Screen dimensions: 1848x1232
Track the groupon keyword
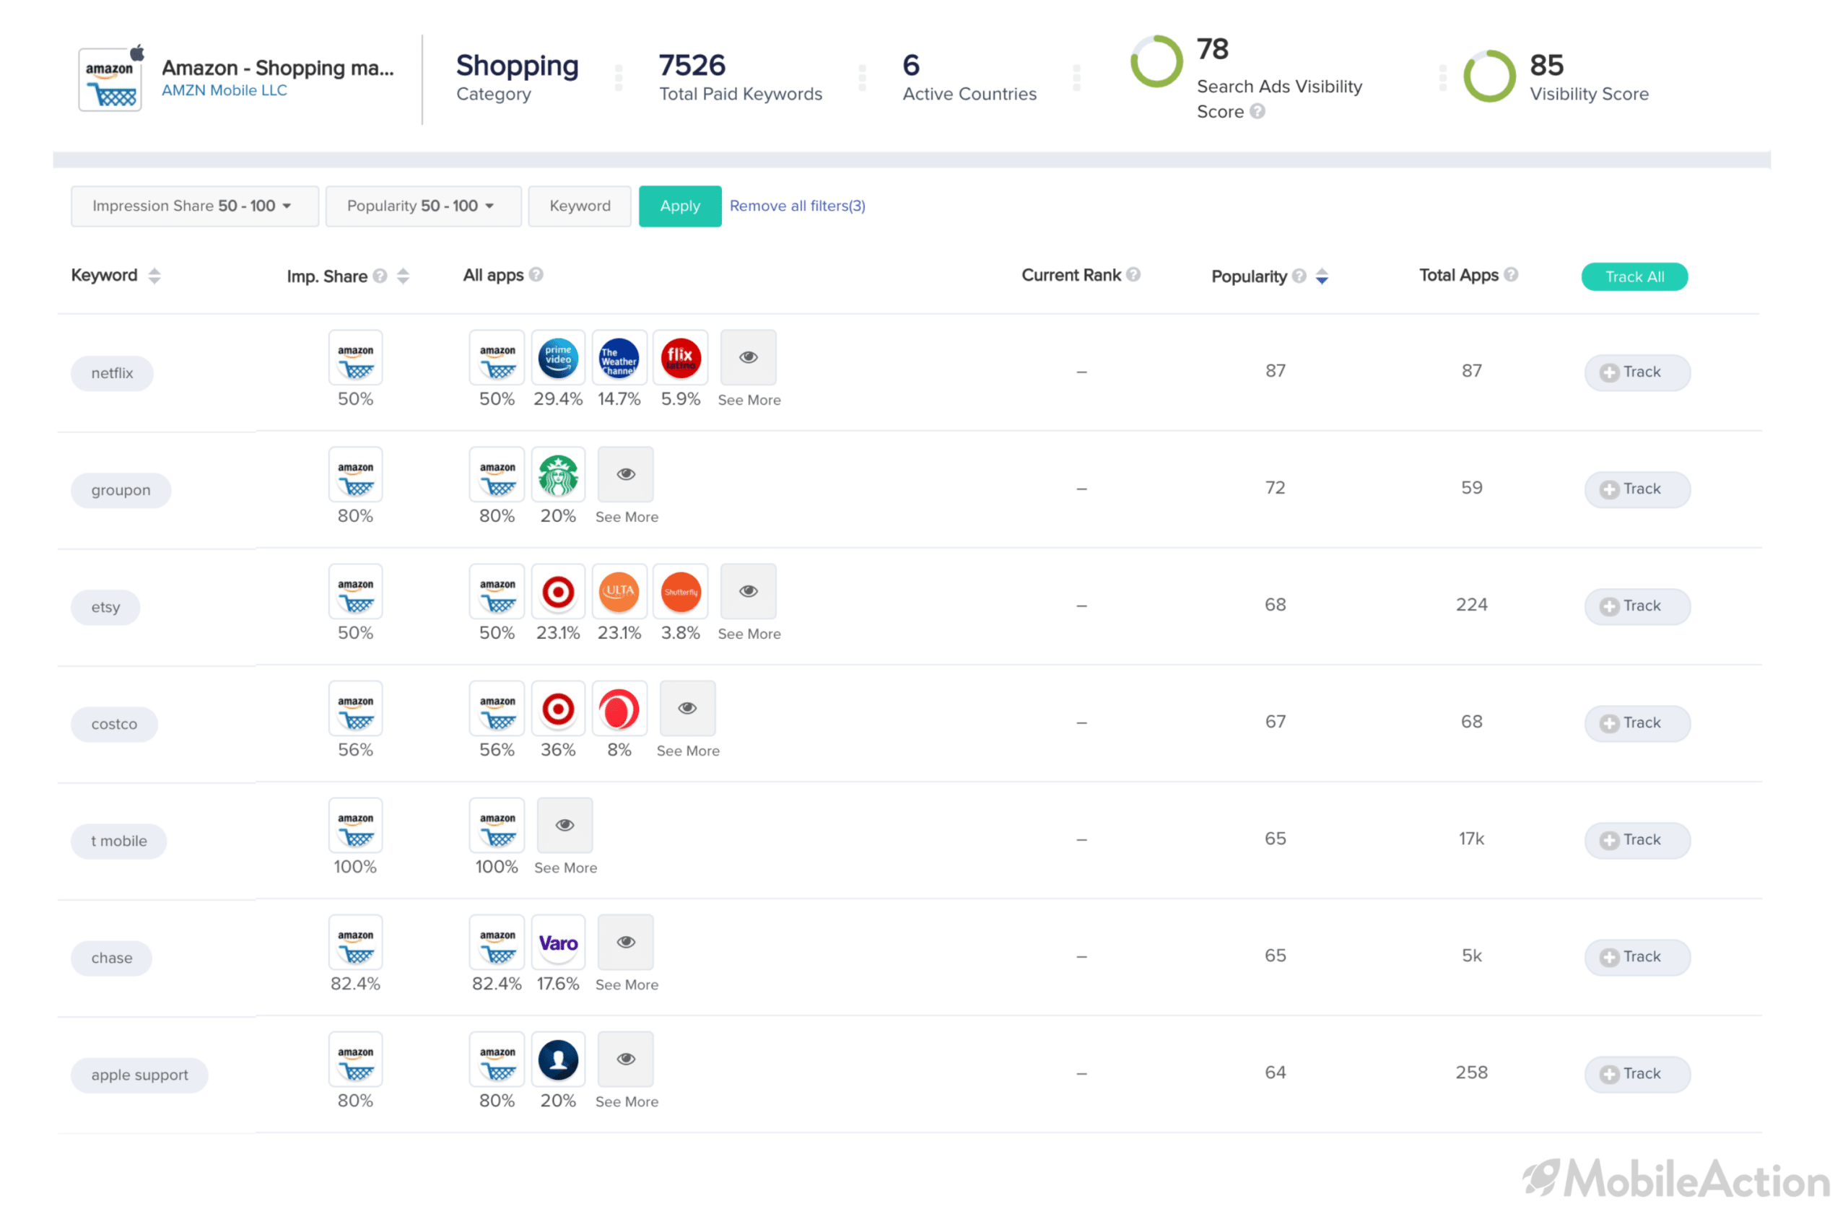click(1637, 489)
